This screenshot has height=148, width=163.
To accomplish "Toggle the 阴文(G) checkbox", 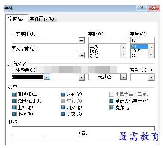I will tap(63, 114).
